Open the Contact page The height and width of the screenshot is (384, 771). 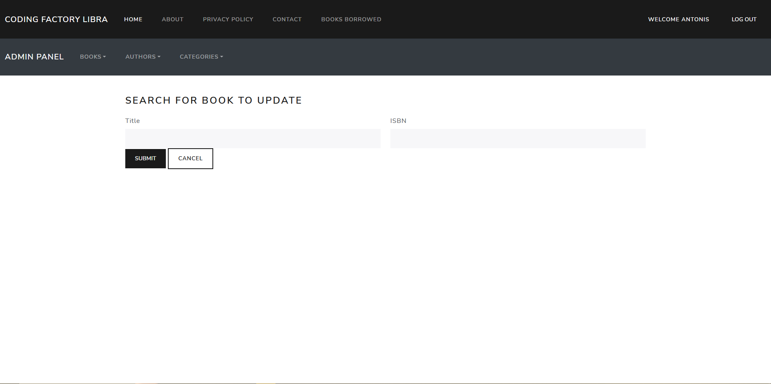(287, 19)
